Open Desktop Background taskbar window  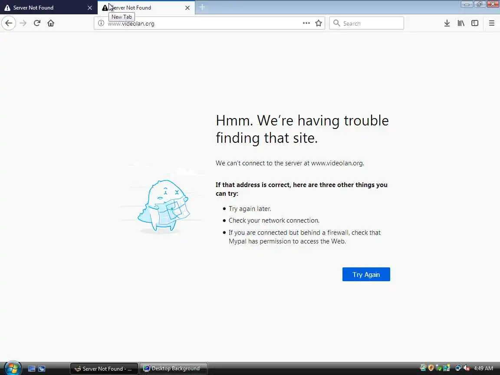(x=173, y=368)
